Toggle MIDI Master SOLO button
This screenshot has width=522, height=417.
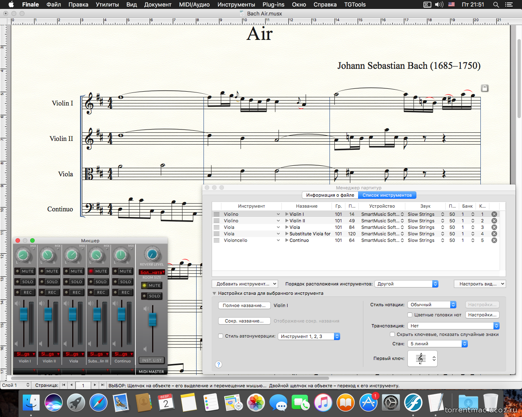[x=152, y=296]
